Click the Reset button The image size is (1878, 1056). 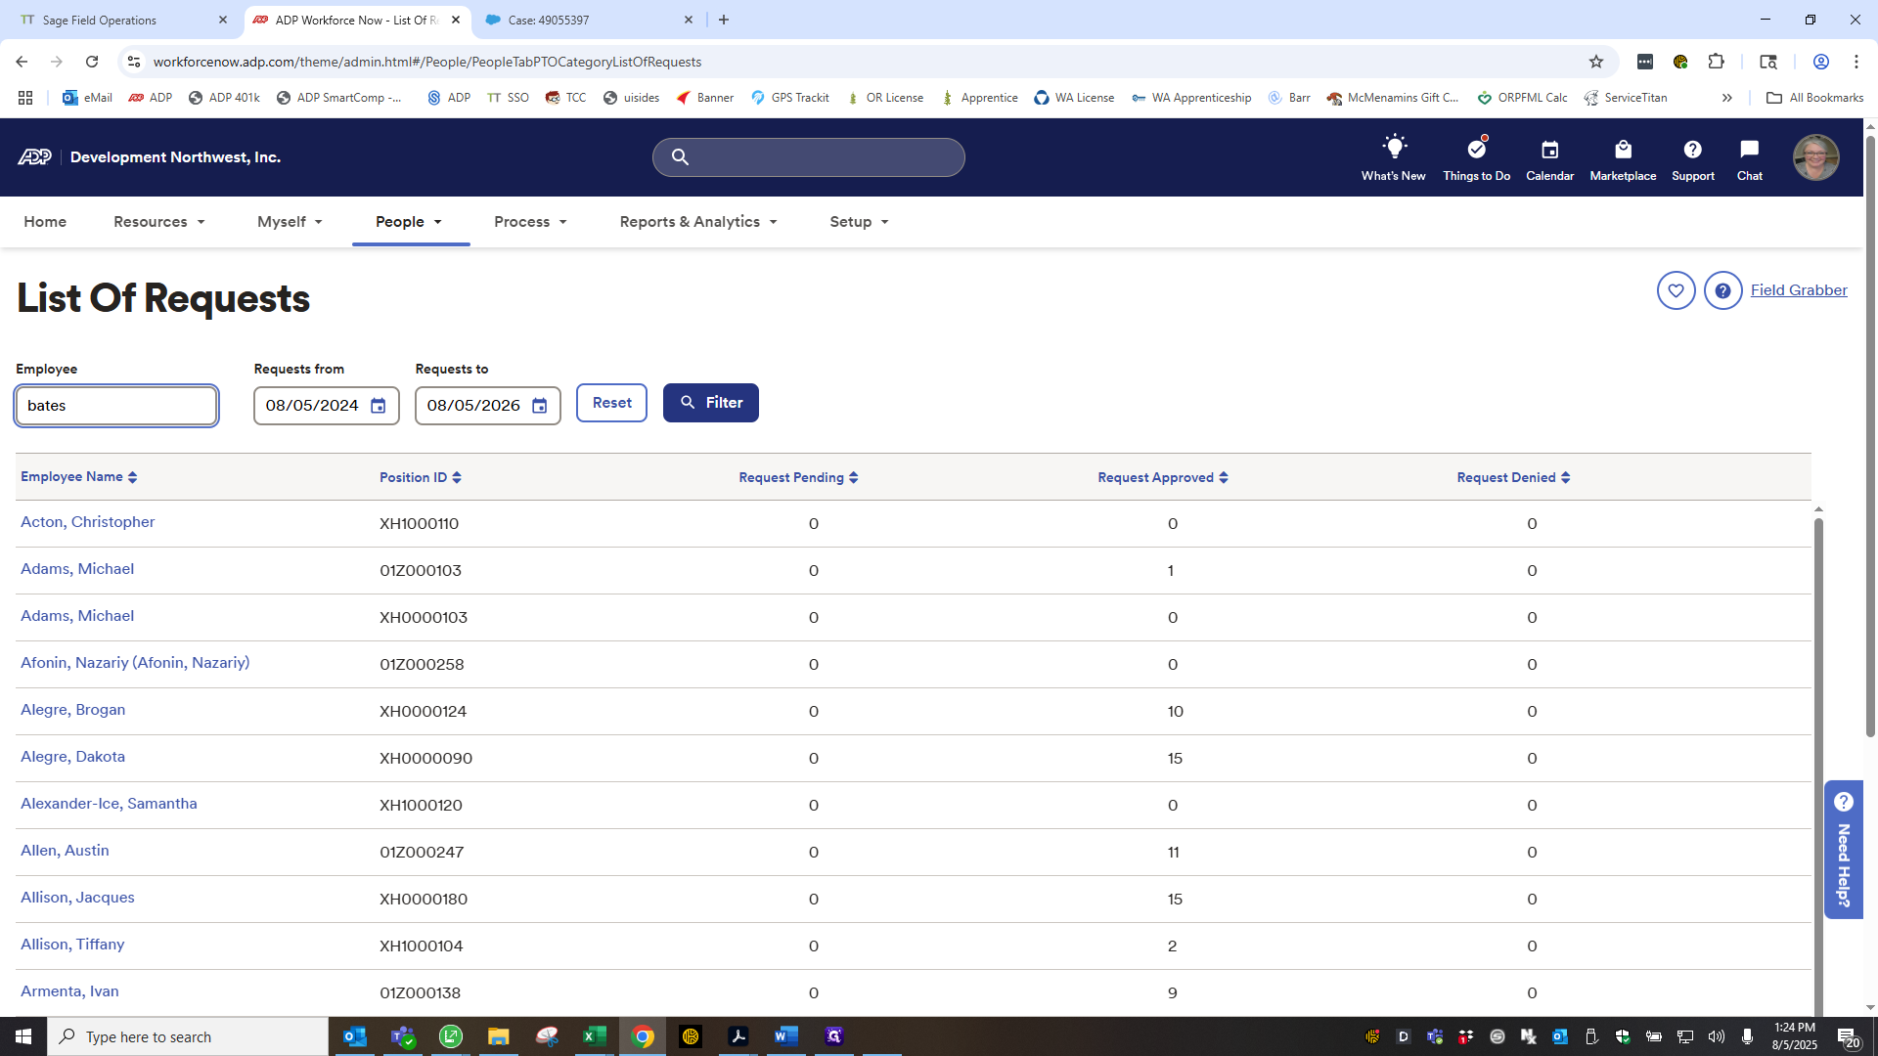(611, 403)
